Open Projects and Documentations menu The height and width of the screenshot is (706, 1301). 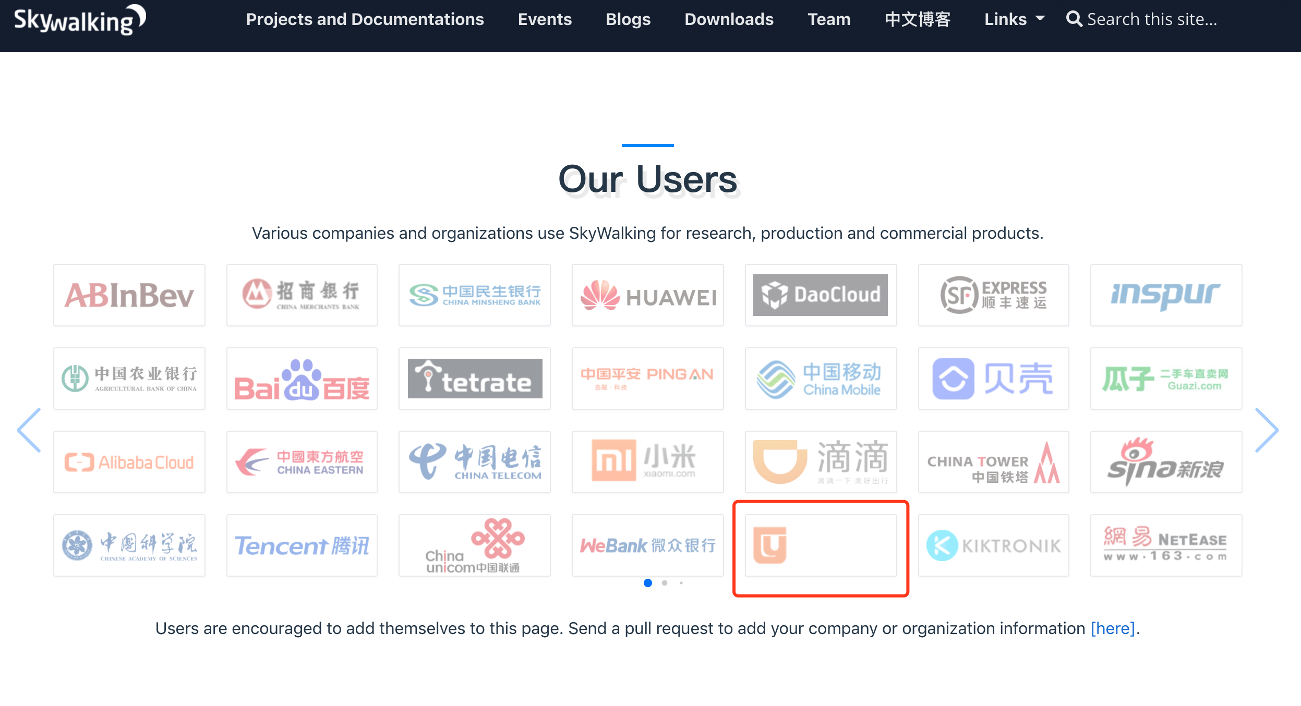365,19
